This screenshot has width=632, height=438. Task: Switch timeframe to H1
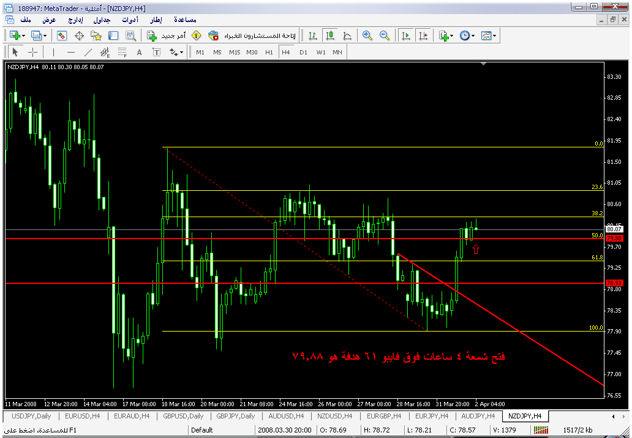pos(269,53)
